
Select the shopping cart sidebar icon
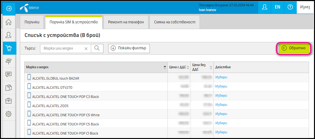tap(9, 48)
